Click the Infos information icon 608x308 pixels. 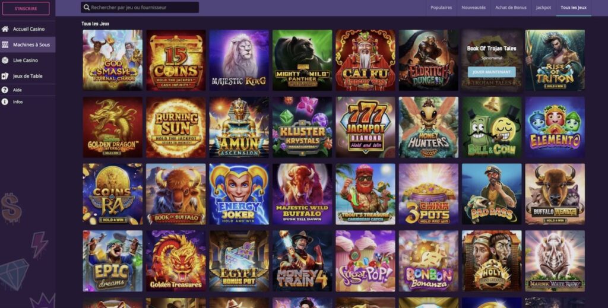coord(5,102)
